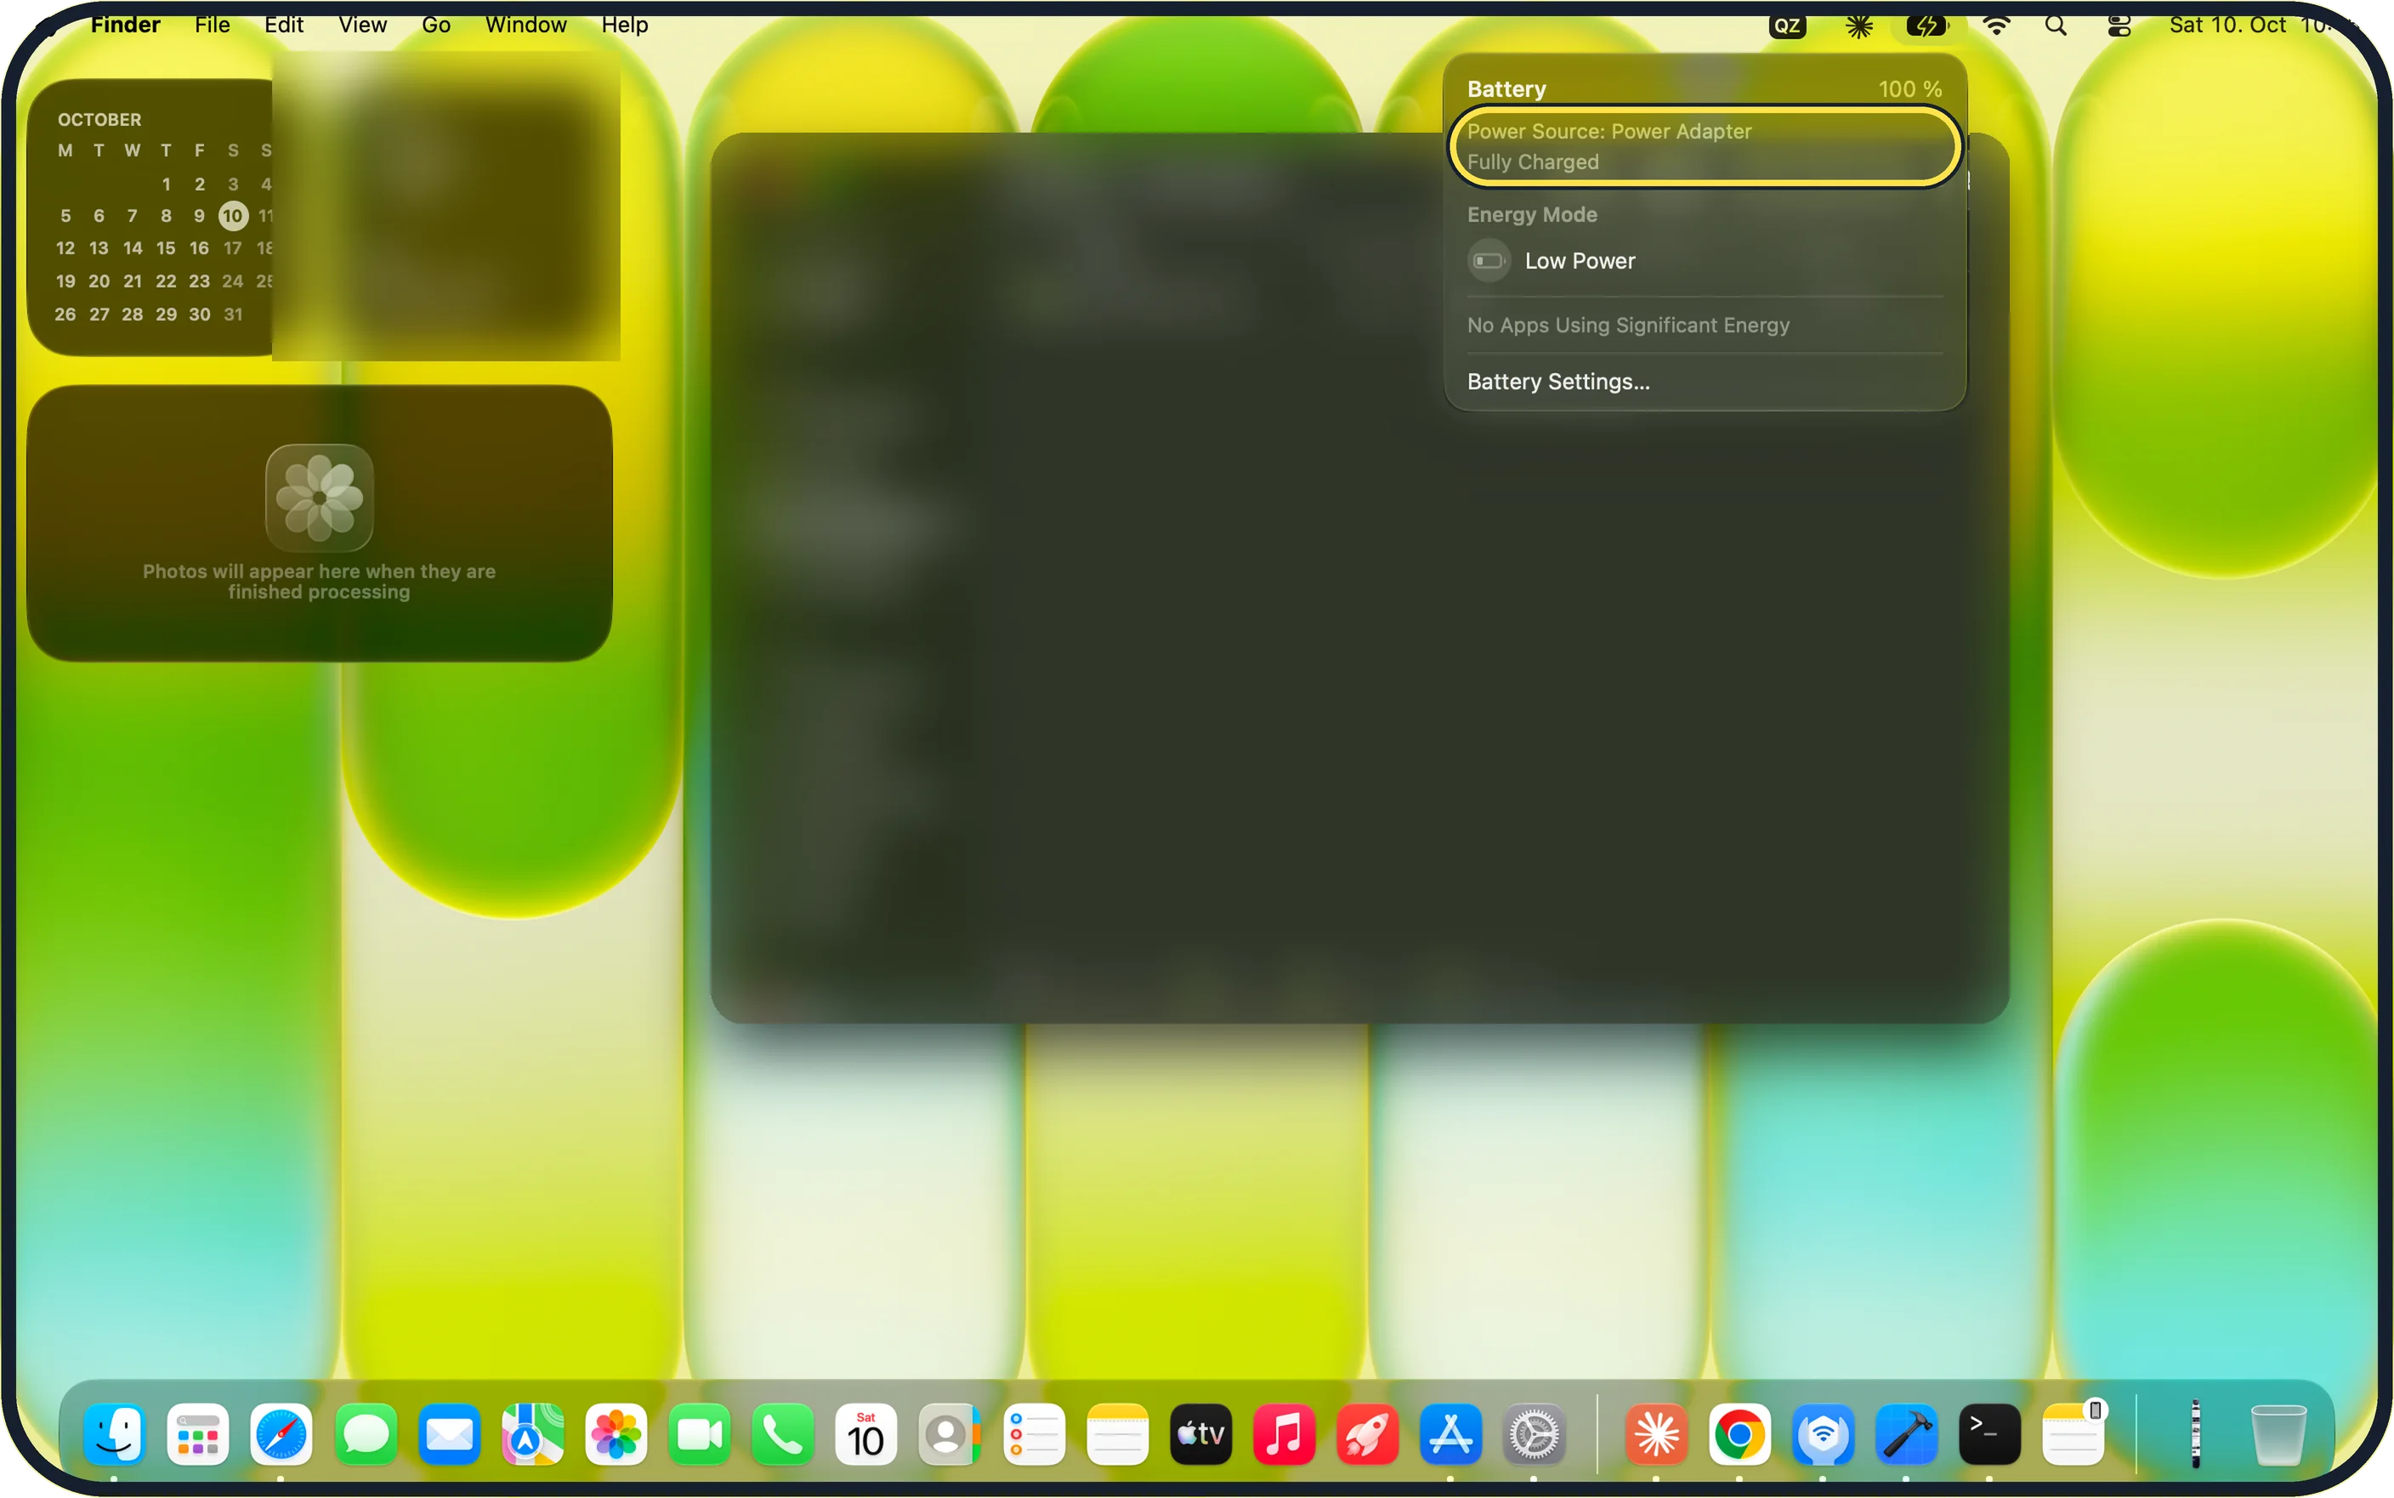The height and width of the screenshot is (1498, 2394).
Task: Select day 29 in the calendar widget
Action: 167,314
